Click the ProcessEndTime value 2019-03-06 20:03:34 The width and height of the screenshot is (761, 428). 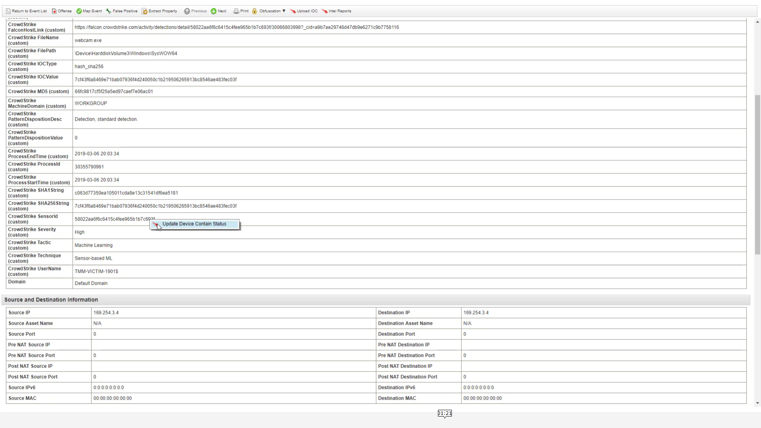(97, 154)
